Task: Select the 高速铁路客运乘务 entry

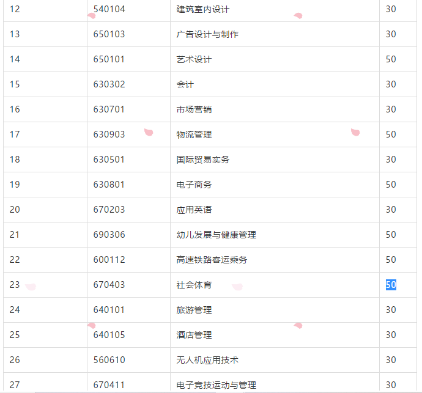Action: pos(212,260)
